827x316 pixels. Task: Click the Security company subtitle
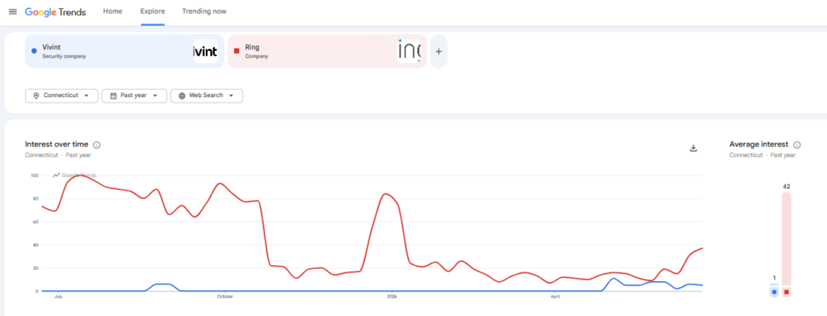[64, 57]
